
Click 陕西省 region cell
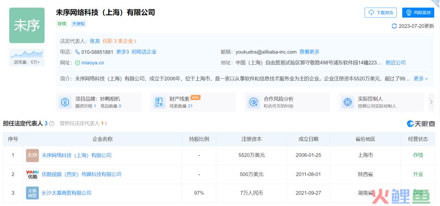pyautogui.click(x=365, y=174)
